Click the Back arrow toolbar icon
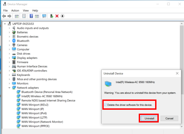The image size is (184, 134). (x=4, y=16)
